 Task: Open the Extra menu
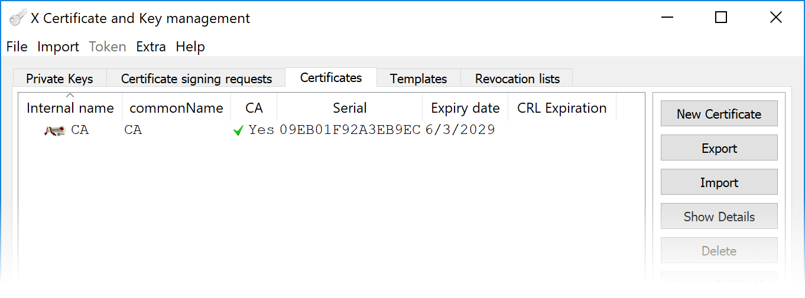pyautogui.click(x=151, y=47)
